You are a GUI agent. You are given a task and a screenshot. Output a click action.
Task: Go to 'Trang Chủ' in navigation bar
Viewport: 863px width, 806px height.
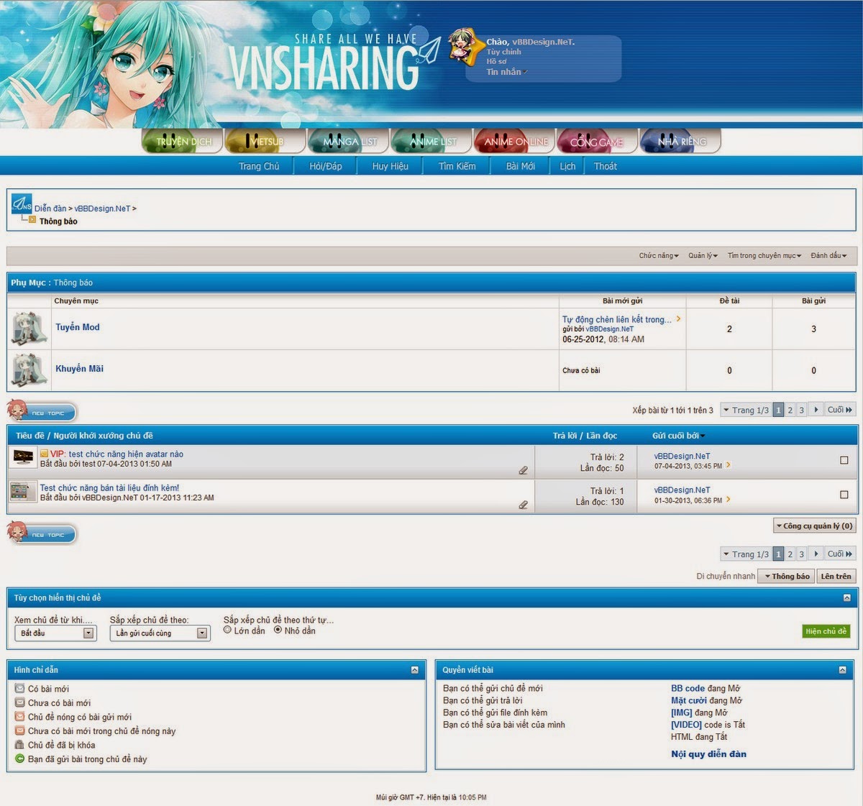coord(259,166)
